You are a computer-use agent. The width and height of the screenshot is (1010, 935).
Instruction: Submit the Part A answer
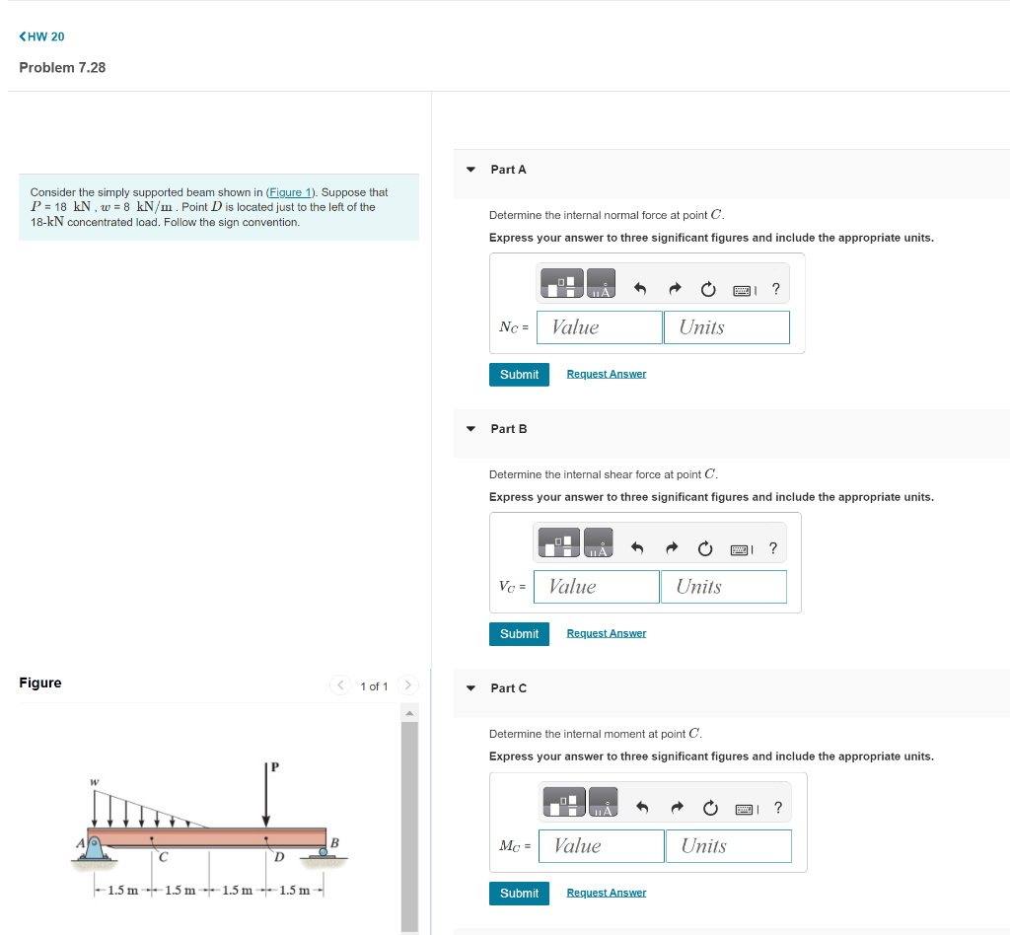tap(519, 375)
